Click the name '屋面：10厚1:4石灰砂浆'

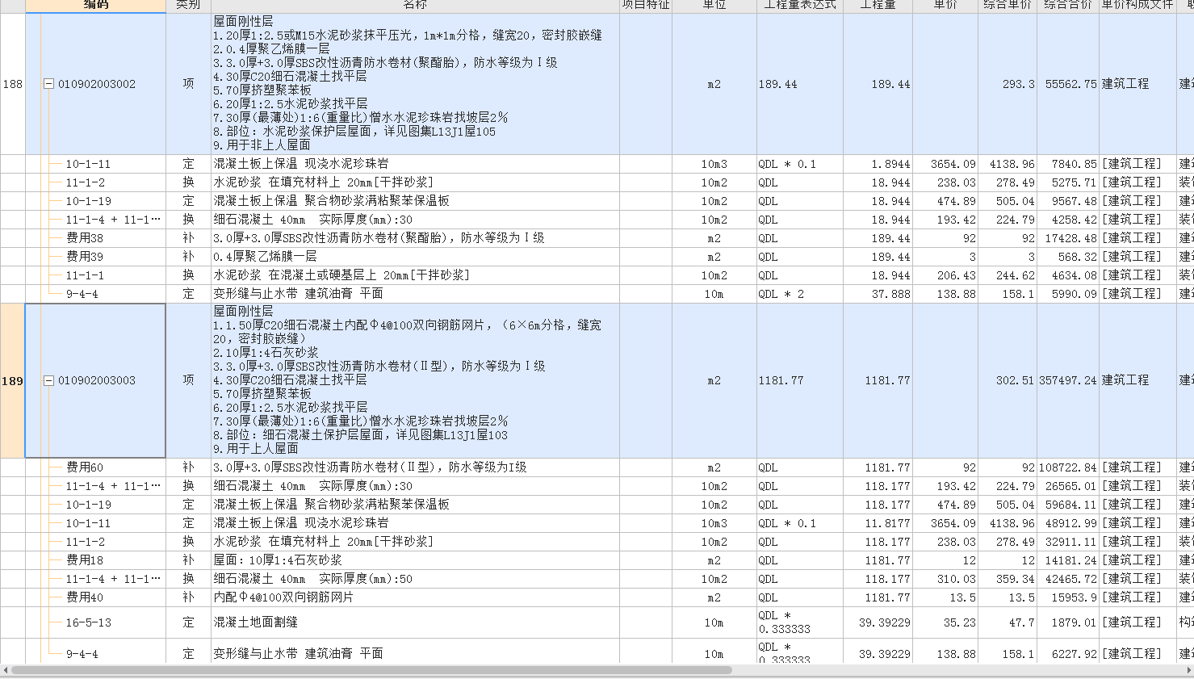pos(277,560)
